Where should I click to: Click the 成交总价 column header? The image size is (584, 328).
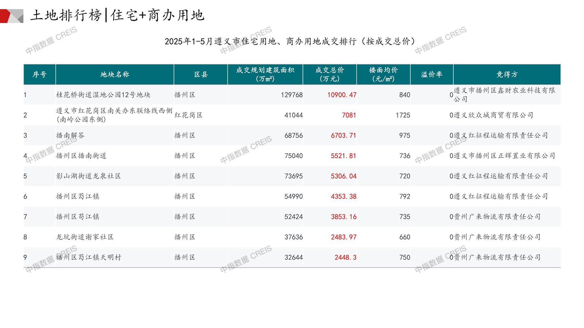(330, 74)
